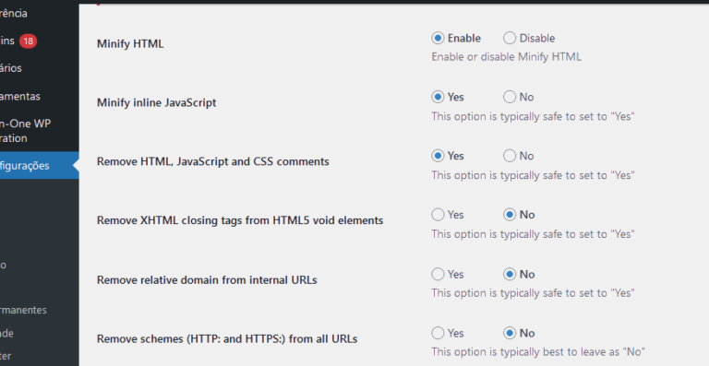Enable Yes for Remove relative domain option

[x=438, y=274]
